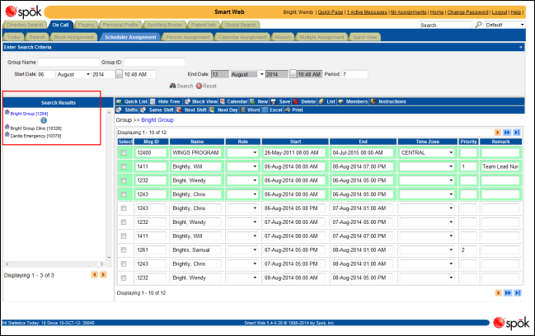
Task: Switch to the Directory Search tab
Action: 25,25
